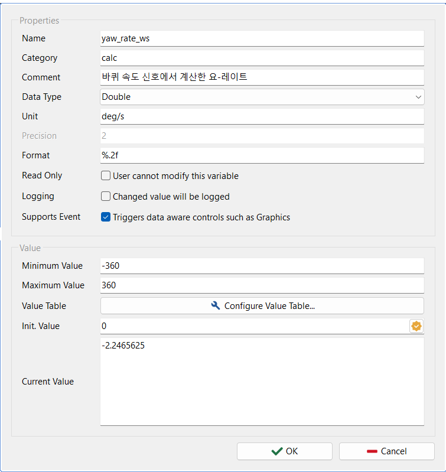Uncheck the Supports Event checkbox
This screenshot has height=472, width=446.
click(106, 217)
